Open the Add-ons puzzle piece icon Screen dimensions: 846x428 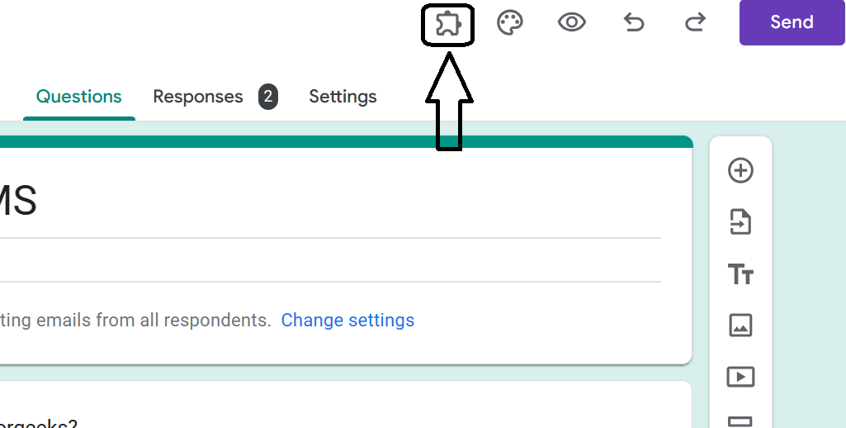(448, 24)
